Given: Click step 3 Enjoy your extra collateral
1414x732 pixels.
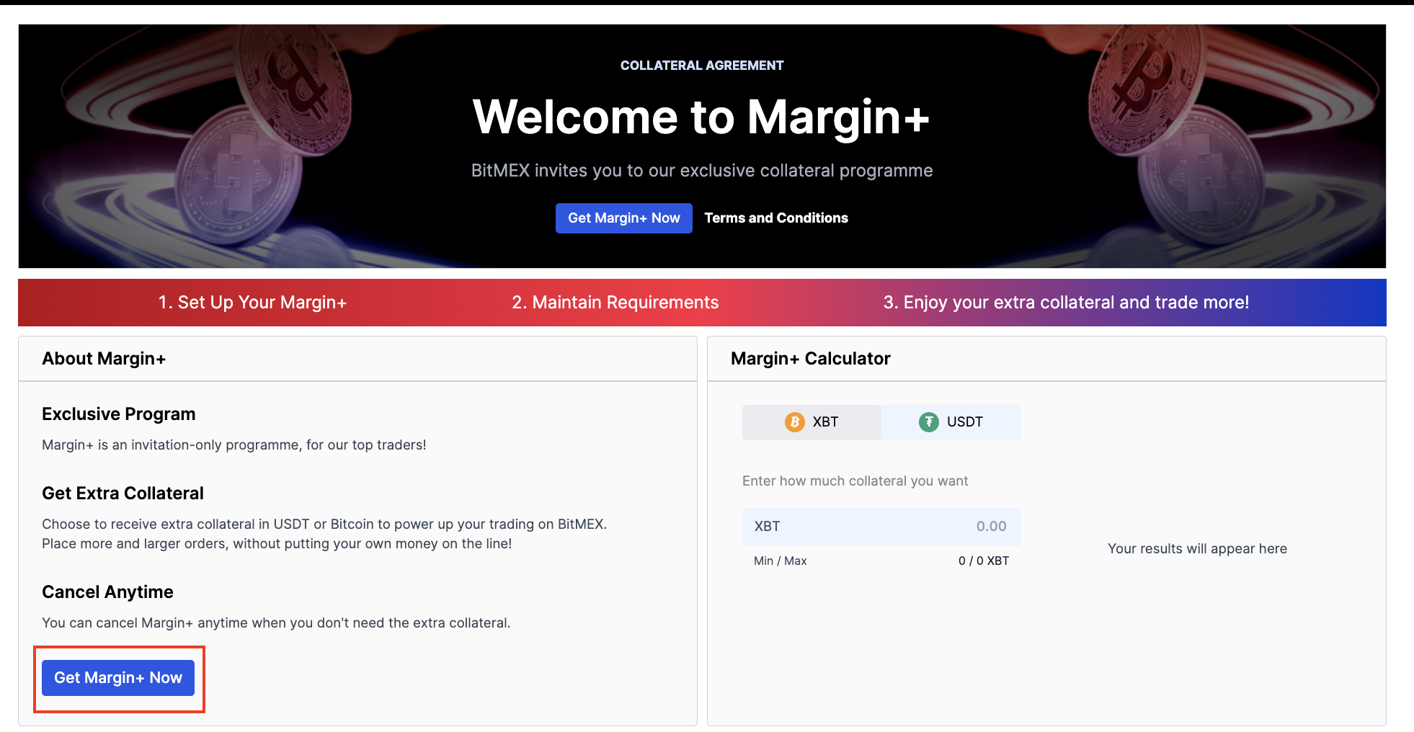Looking at the screenshot, I should click(1065, 303).
